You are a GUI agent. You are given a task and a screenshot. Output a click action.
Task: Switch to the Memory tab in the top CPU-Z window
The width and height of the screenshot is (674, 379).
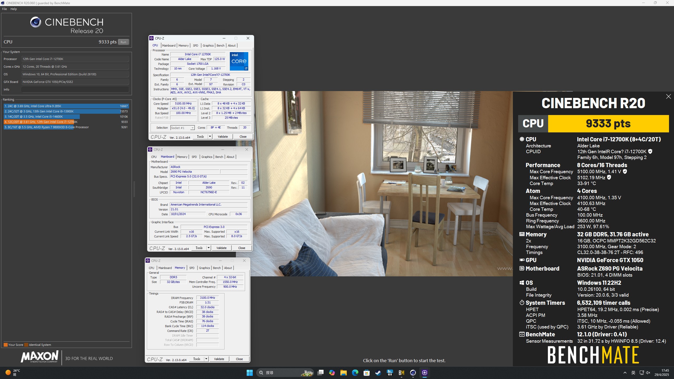point(184,46)
